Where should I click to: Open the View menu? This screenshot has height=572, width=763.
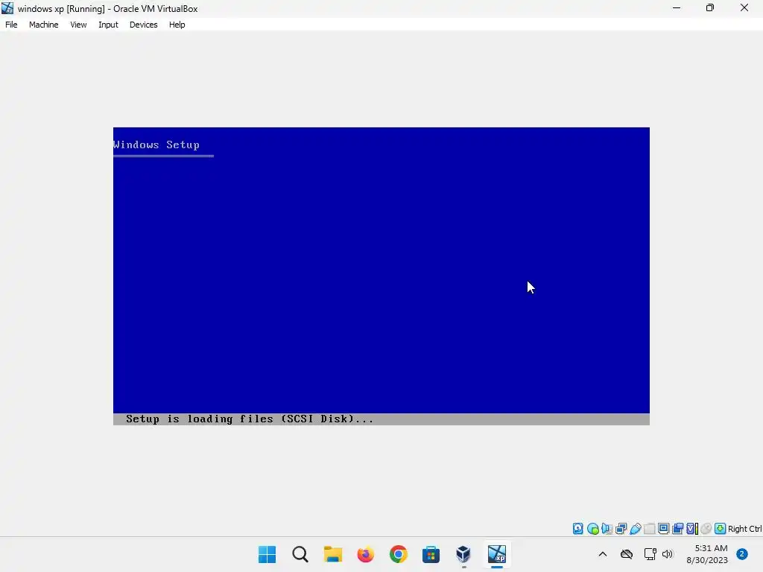(78, 25)
